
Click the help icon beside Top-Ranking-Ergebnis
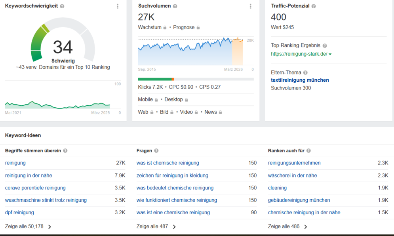point(325,46)
